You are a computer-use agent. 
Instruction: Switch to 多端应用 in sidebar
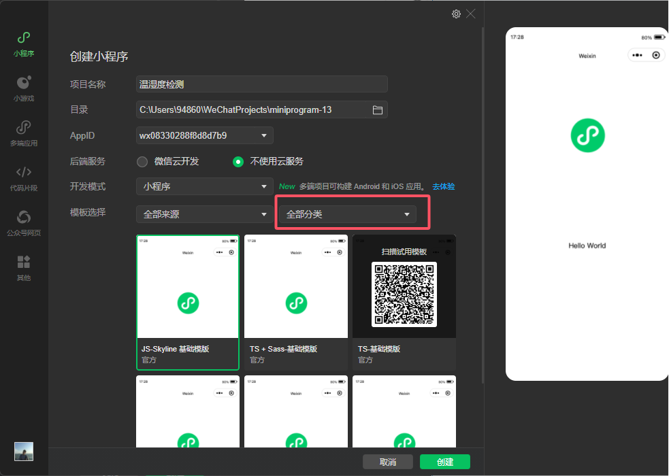[24, 133]
